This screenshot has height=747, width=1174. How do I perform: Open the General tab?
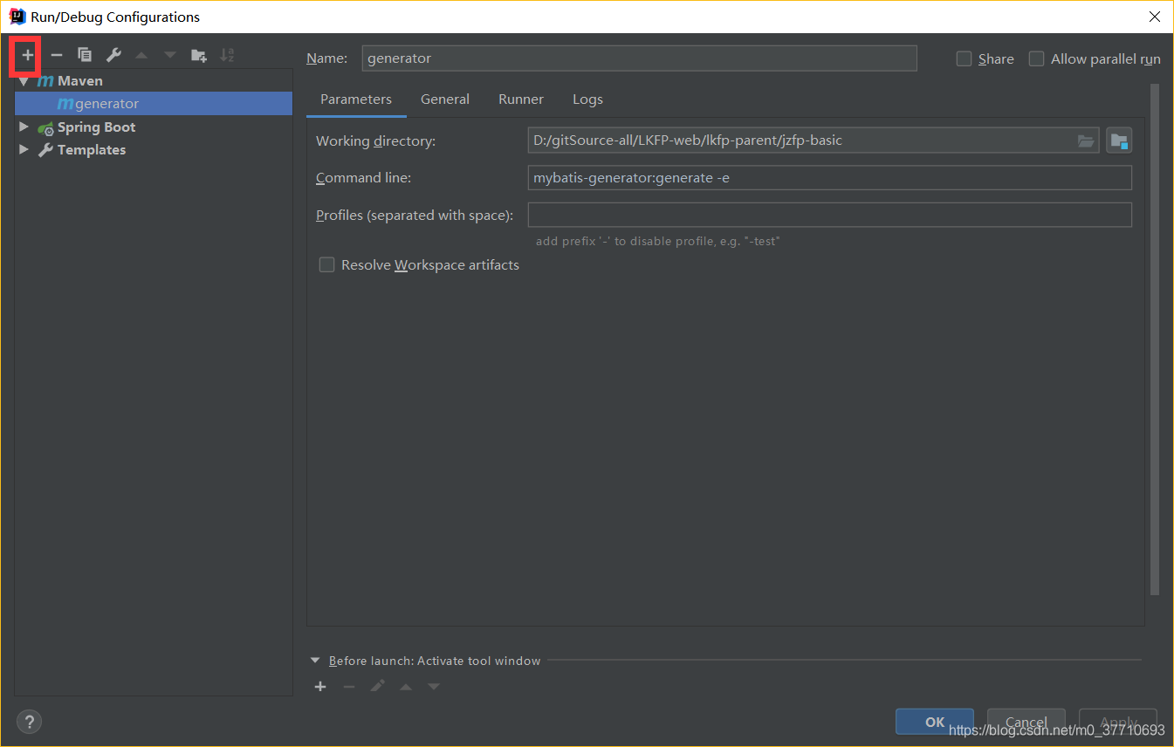(x=445, y=99)
